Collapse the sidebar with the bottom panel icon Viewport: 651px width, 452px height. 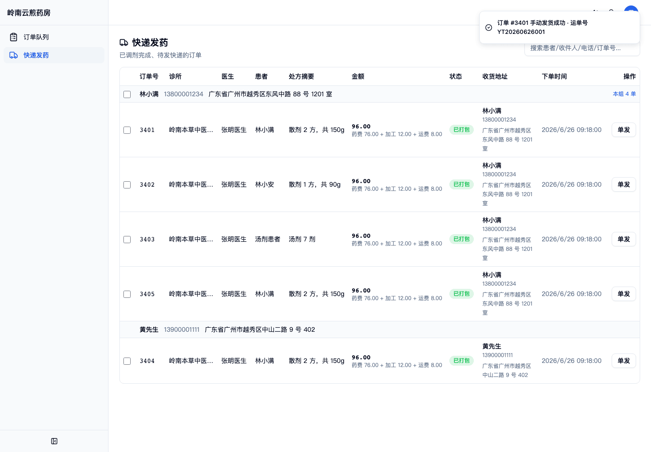pyautogui.click(x=54, y=441)
